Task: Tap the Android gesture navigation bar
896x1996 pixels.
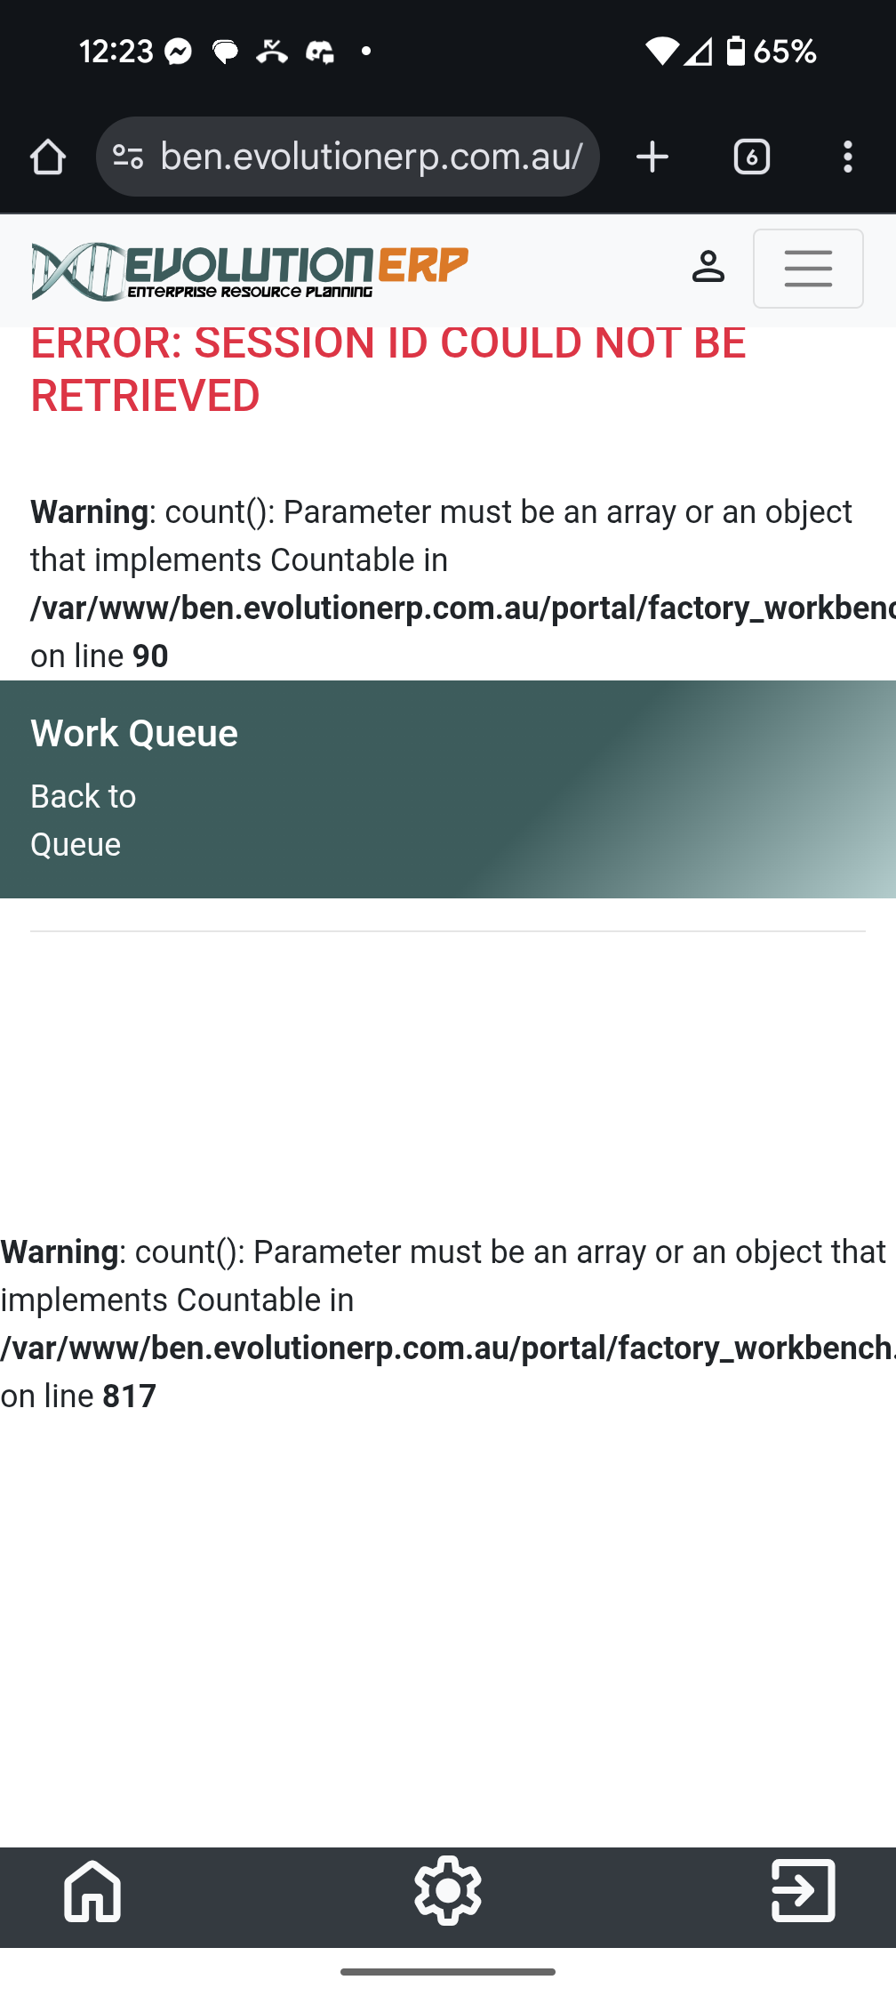Action: [x=448, y=1972]
